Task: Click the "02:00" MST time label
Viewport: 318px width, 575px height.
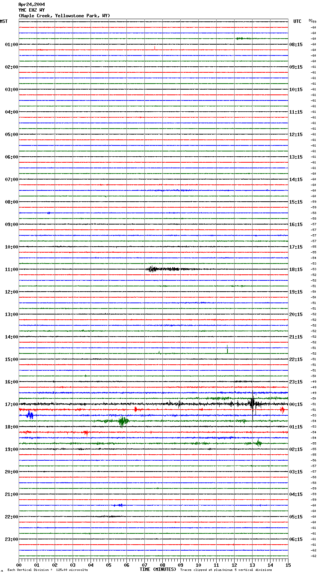Action: click(x=11, y=67)
